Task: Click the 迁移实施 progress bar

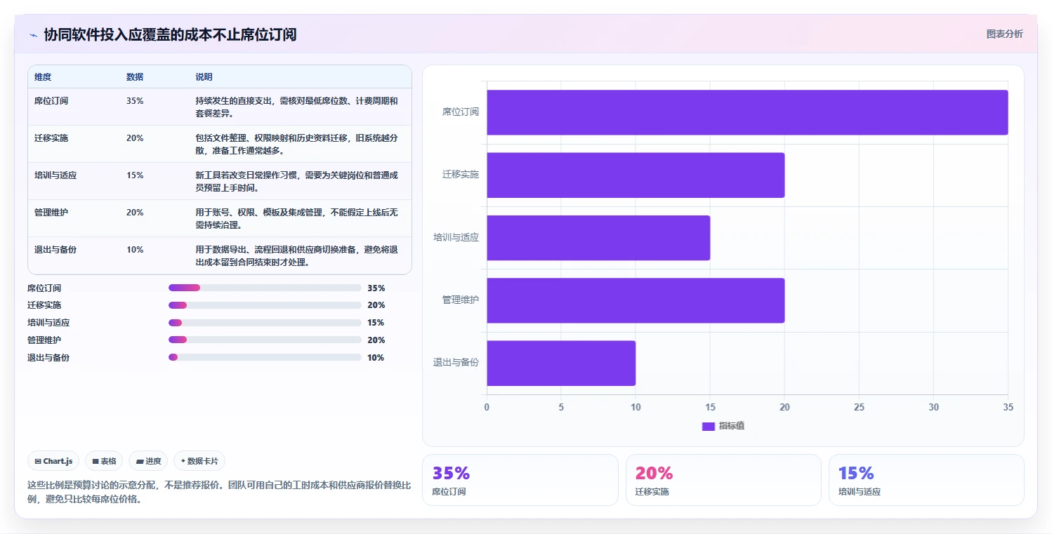Action: click(265, 305)
